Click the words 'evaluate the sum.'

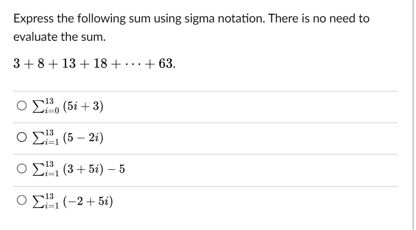(x=59, y=37)
